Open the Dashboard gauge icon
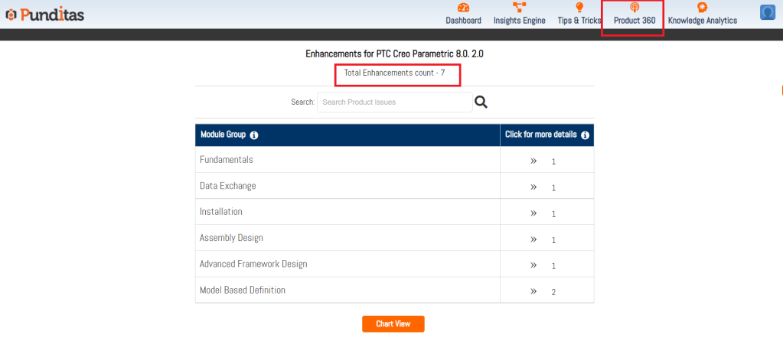 coord(463,8)
